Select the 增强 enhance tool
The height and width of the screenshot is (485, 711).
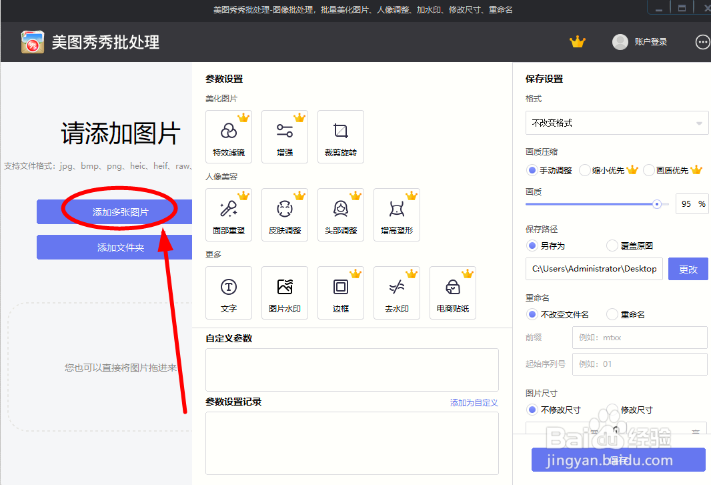tap(285, 137)
